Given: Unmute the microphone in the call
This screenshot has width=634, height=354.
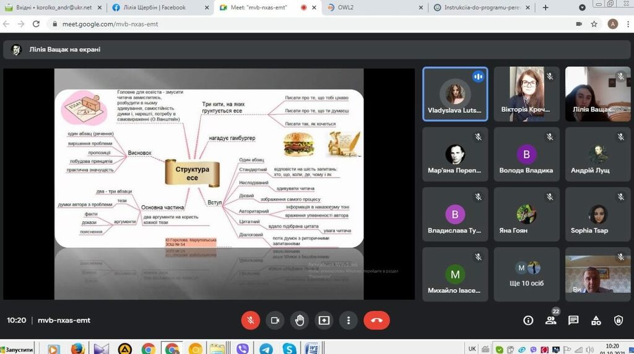Looking at the screenshot, I should tap(250, 320).
